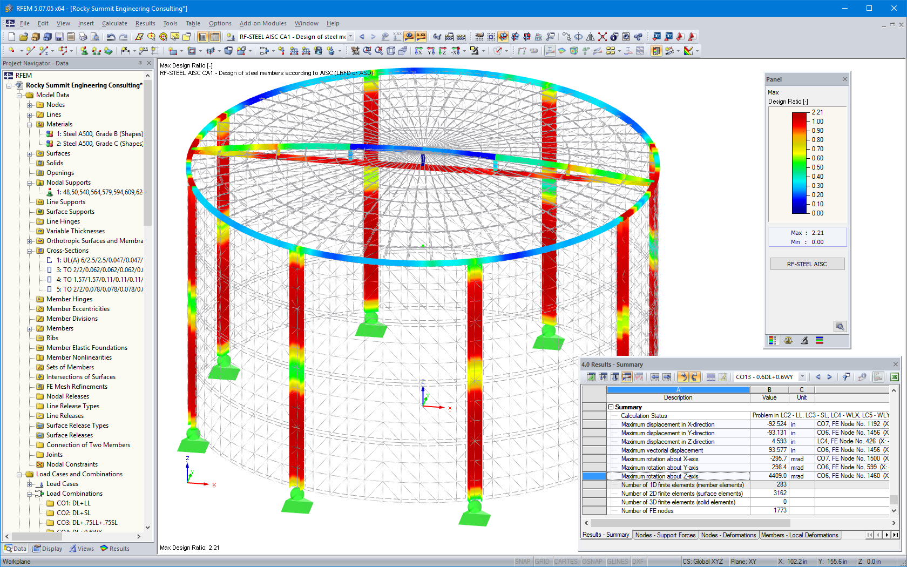907x567 pixels.
Task: Select CO1: DL+LL in the navigator tree
Action: tap(73, 503)
